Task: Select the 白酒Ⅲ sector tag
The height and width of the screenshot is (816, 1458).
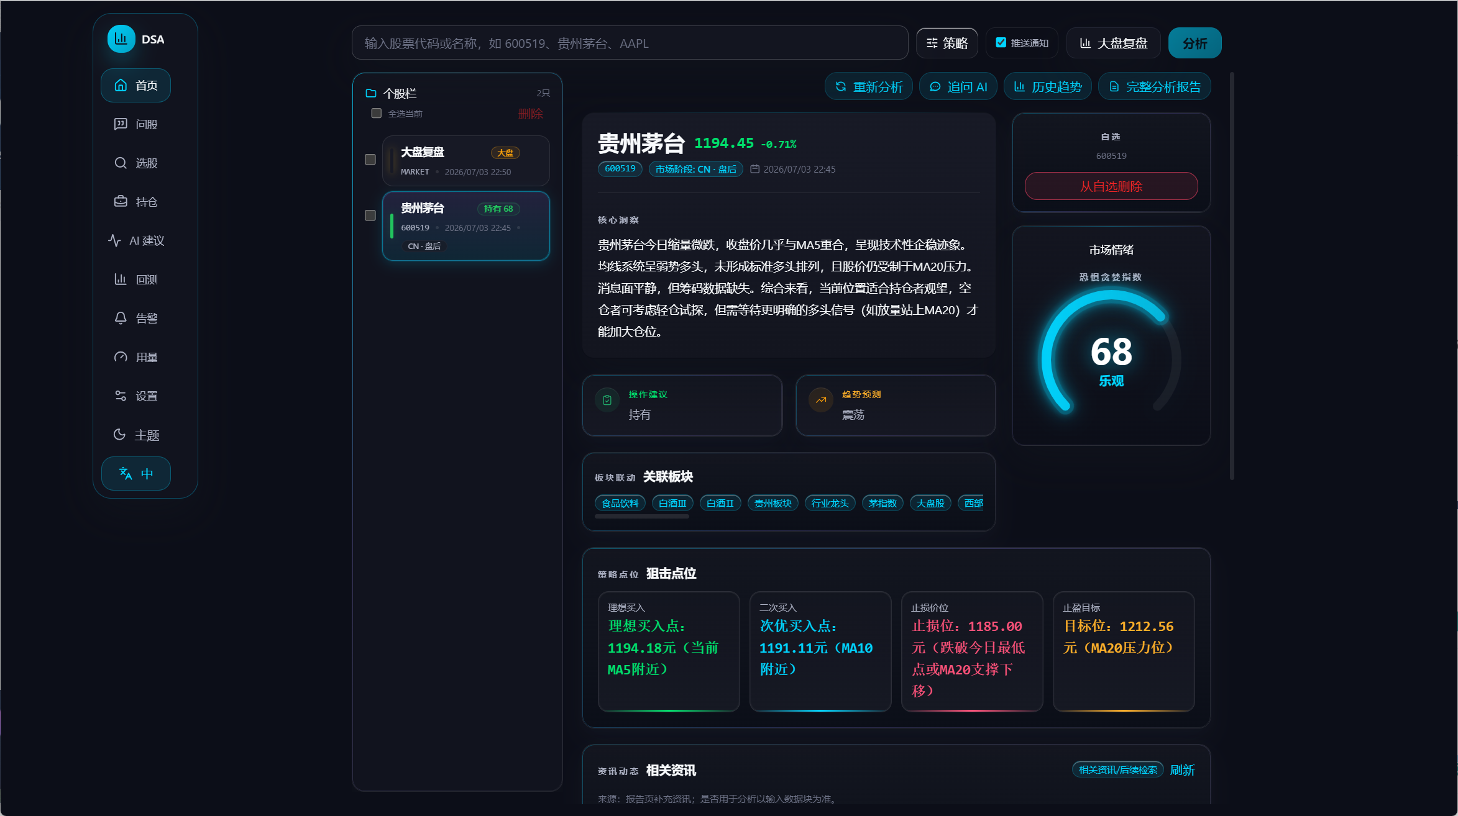Action: (x=672, y=503)
